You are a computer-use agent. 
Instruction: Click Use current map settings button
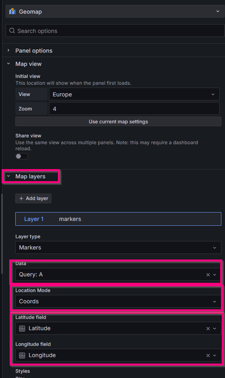tap(118, 121)
